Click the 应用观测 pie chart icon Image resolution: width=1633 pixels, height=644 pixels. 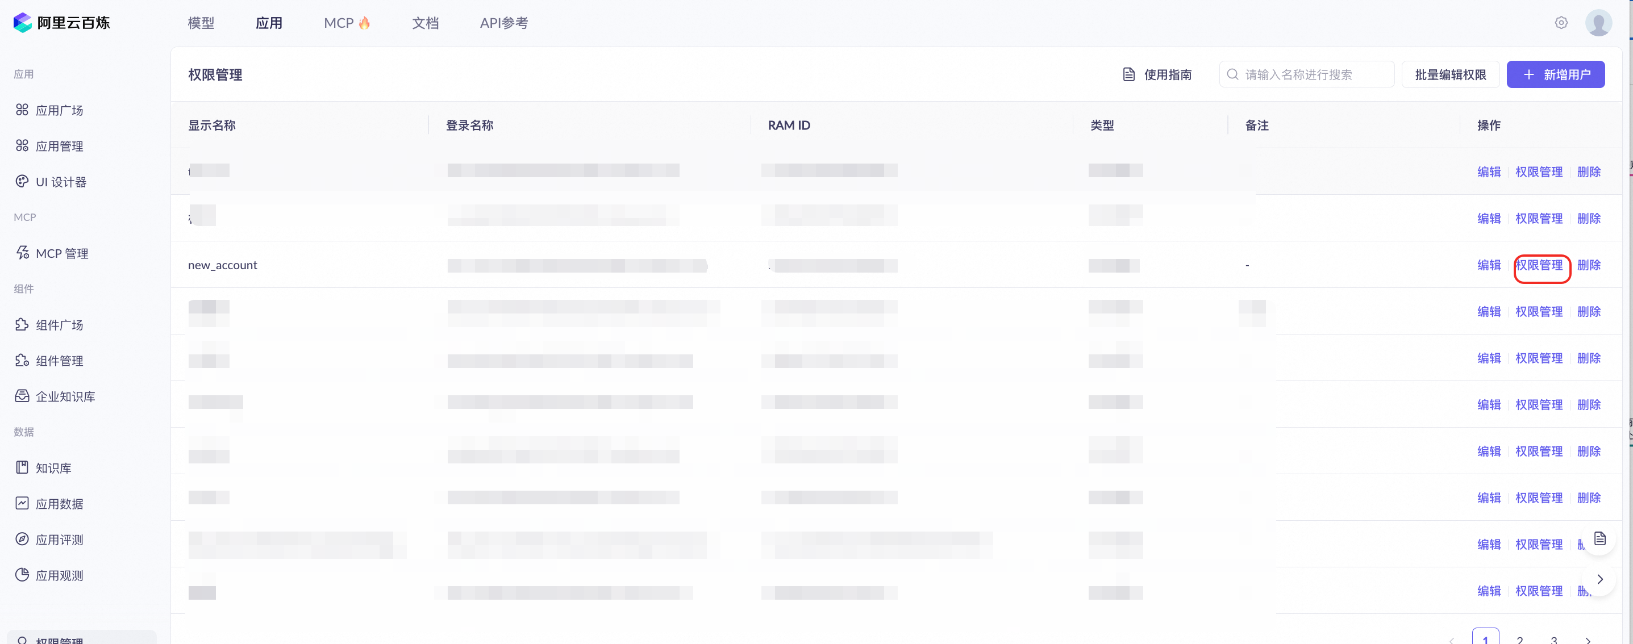[22, 575]
